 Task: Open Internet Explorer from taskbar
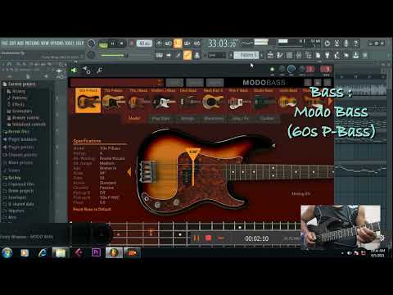[x=43, y=252]
